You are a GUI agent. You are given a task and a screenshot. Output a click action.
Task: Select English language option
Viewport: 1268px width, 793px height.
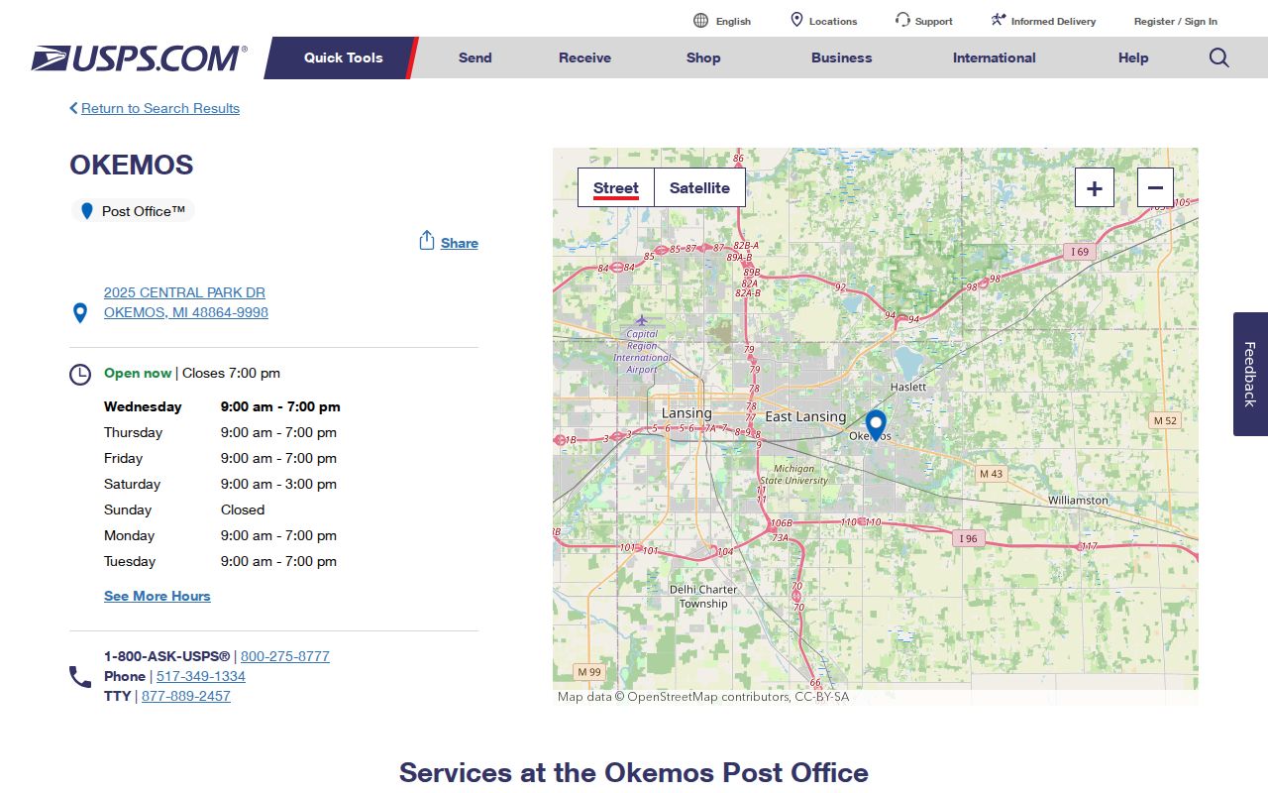[733, 21]
